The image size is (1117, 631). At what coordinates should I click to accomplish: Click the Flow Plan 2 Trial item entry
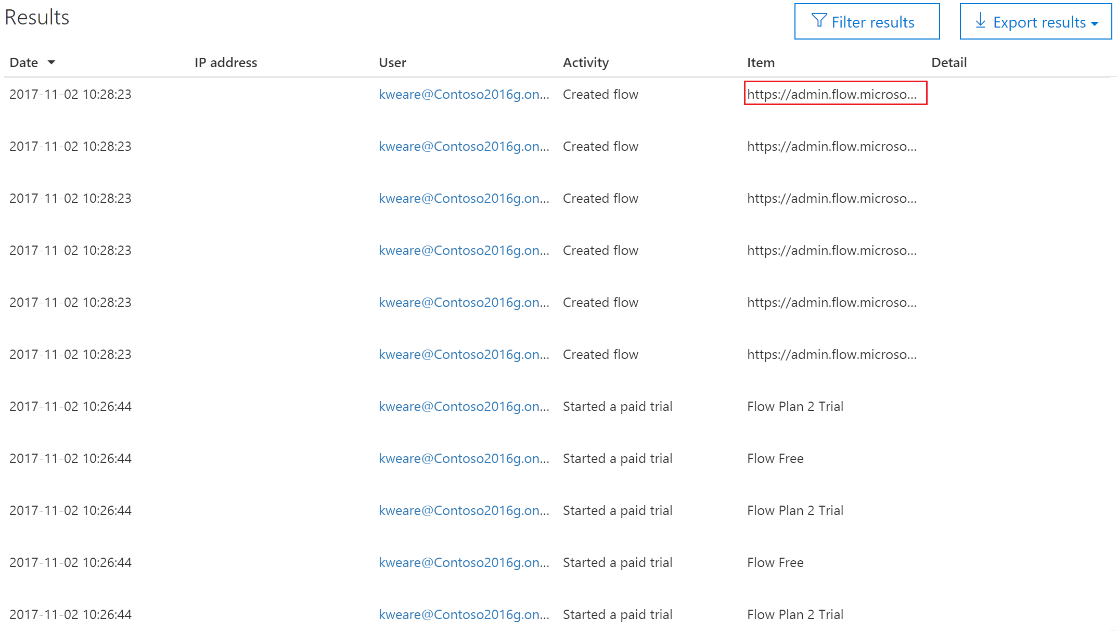point(795,406)
